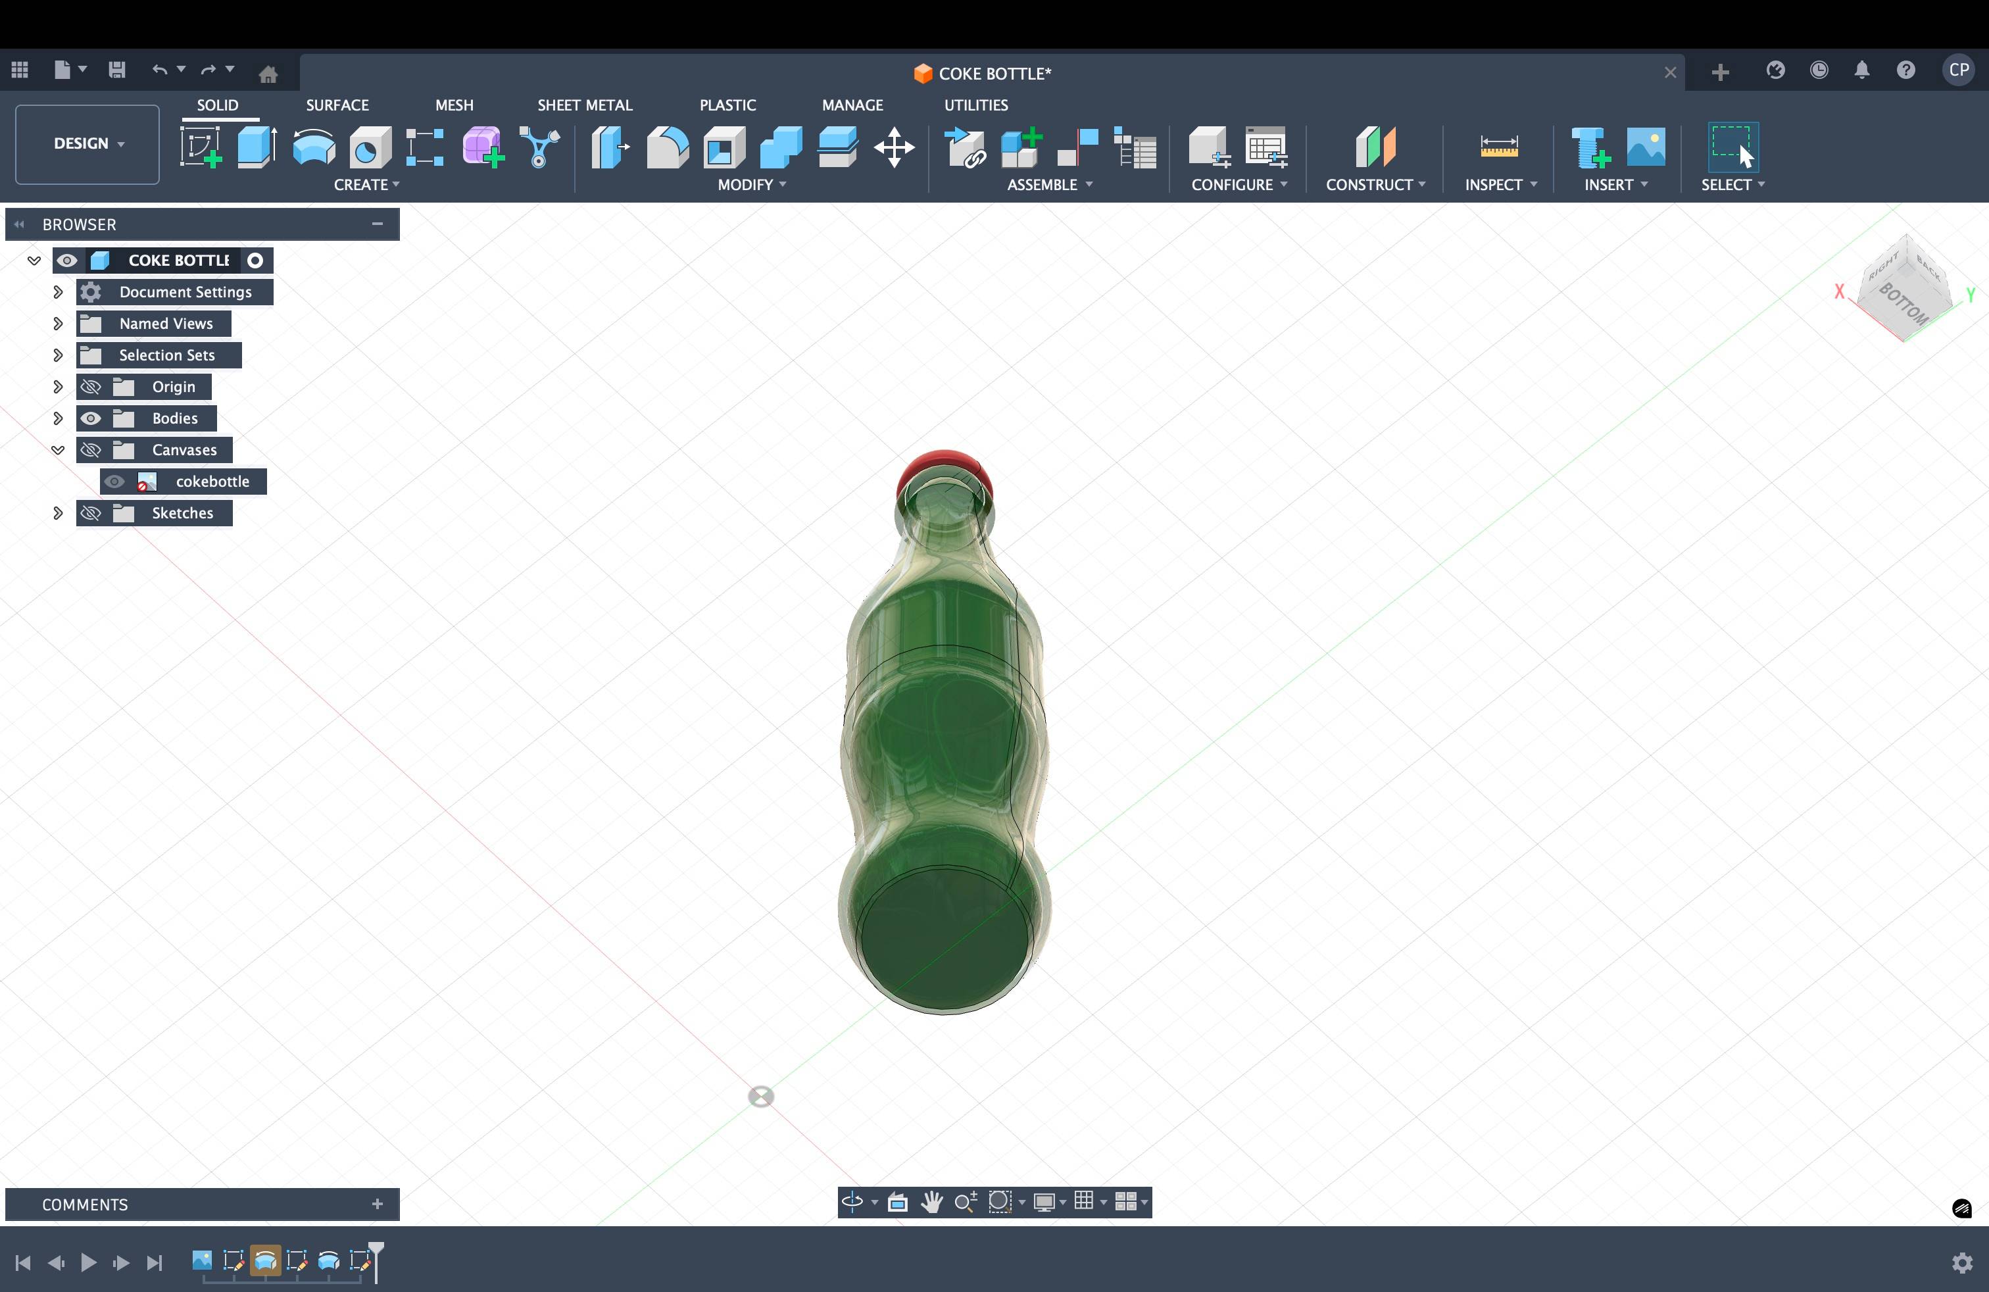Open the configuration table icon
The image size is (1989, 1292).
pyautogui.click(x=1266, y=147)
